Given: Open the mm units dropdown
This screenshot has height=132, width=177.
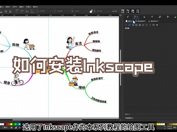Looking at the screenshot, I should (x=114, y=11).
